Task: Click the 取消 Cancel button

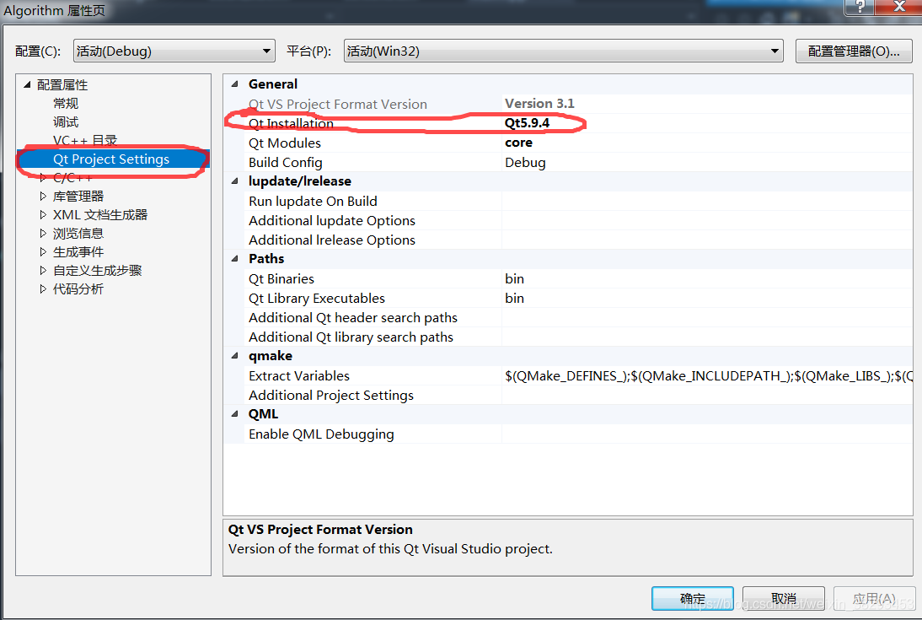Action: 783,599
